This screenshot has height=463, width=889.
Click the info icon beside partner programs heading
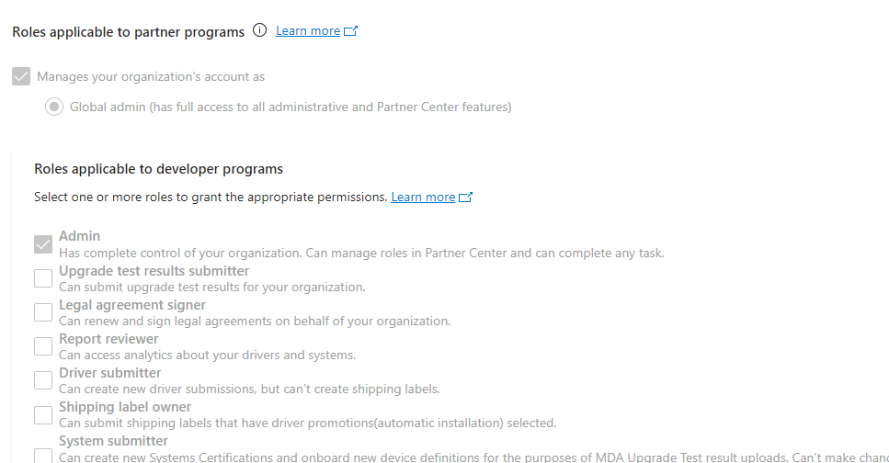pos(259,30)
